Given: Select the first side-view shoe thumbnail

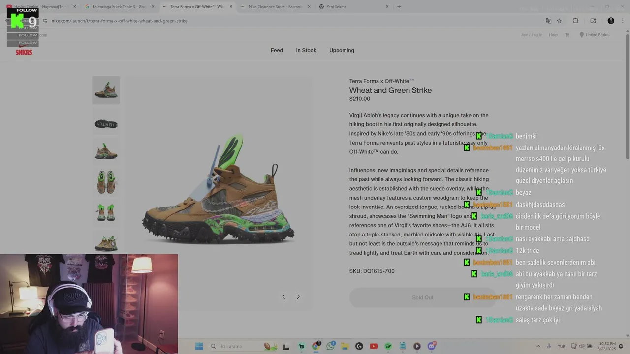Looking at the screenshot, I should pyautogui.click(x=106, y=90).
